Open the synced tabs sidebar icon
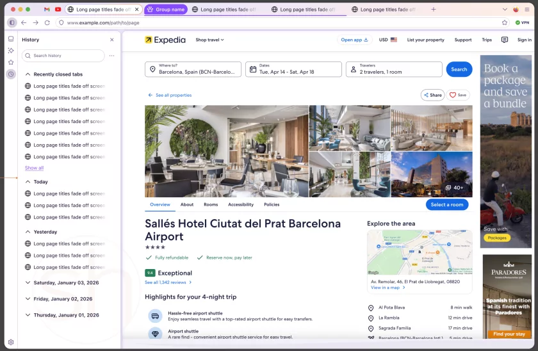The width and height of the screenshot is (538, 351). tap(11, 39)
